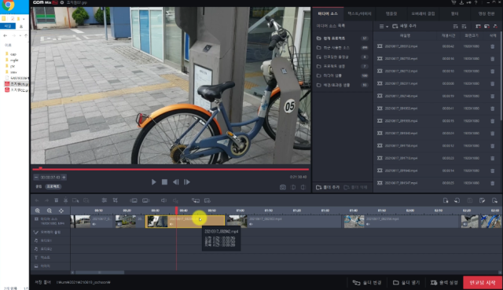The width and height of the screenshot is (503, 290).
Task: Click the new project icon in timeline toolbar
Action: (446, 200)
